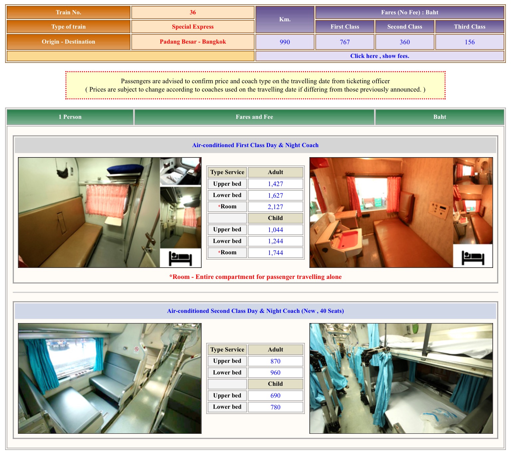Click the Fares (No Fee) : Baht header

click(410, 12)
